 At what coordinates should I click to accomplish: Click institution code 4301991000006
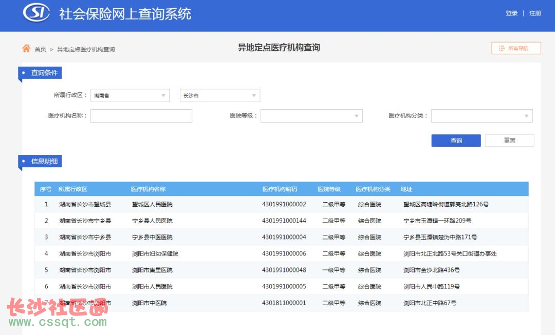pos(284,254)
